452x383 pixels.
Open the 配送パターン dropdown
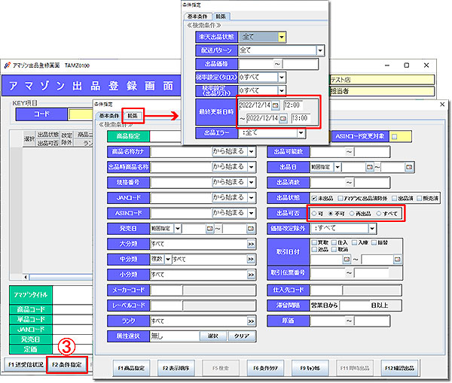pos(320,50)
